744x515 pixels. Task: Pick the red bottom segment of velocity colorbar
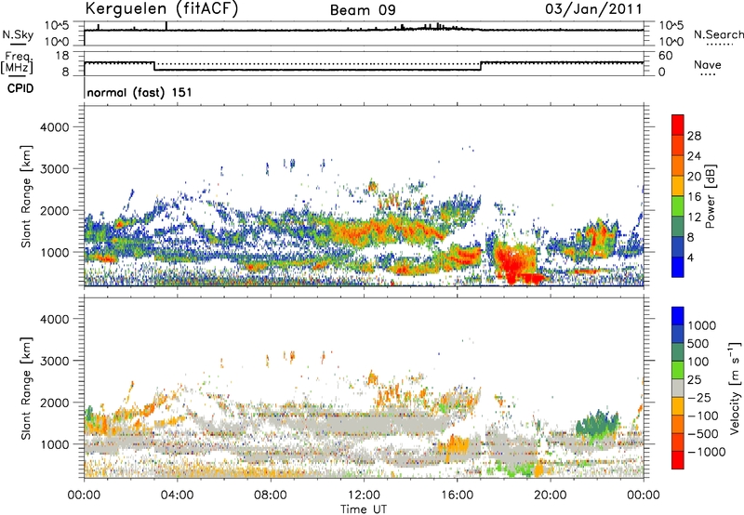point(678,460)
